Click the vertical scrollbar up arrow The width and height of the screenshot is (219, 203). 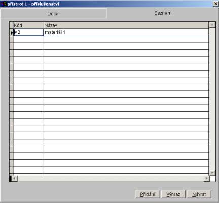tap(212, 25)
